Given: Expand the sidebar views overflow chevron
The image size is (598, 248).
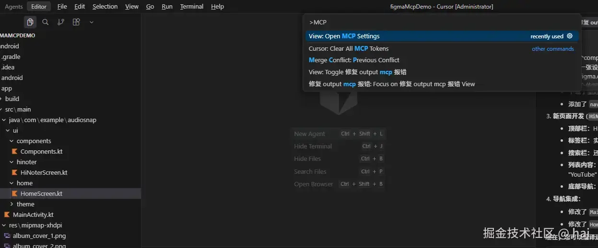Looking at the screenshot, I should 91,22.
